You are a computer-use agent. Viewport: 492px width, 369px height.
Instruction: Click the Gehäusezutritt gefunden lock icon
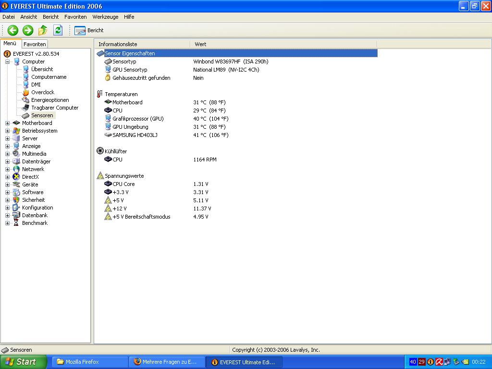tap(108, 78)
